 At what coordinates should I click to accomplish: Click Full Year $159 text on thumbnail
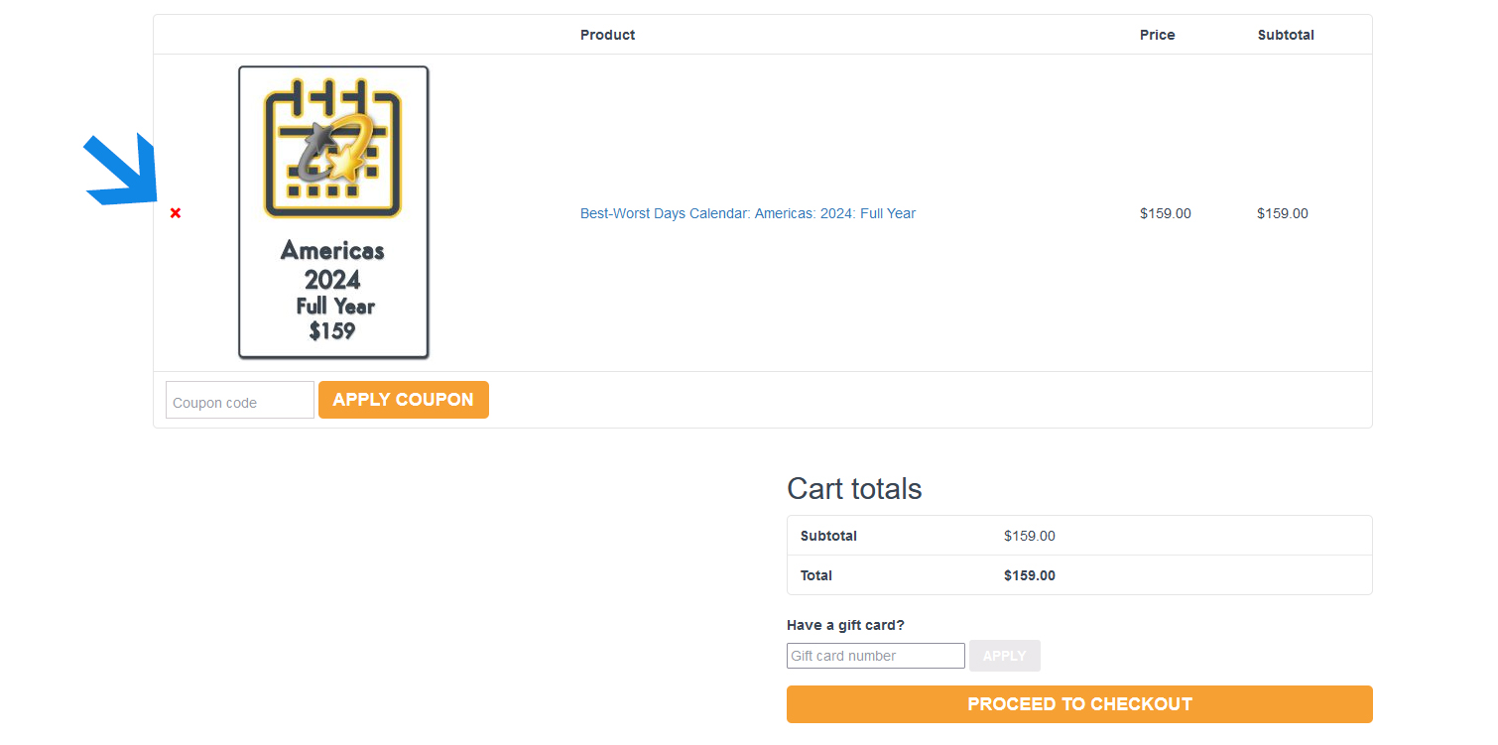334,318
